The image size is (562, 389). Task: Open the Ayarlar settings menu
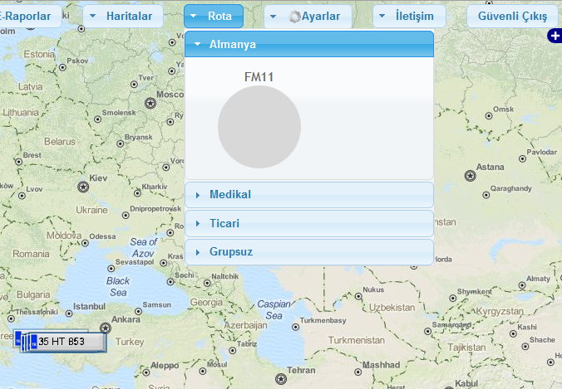[x=308, y=17]
